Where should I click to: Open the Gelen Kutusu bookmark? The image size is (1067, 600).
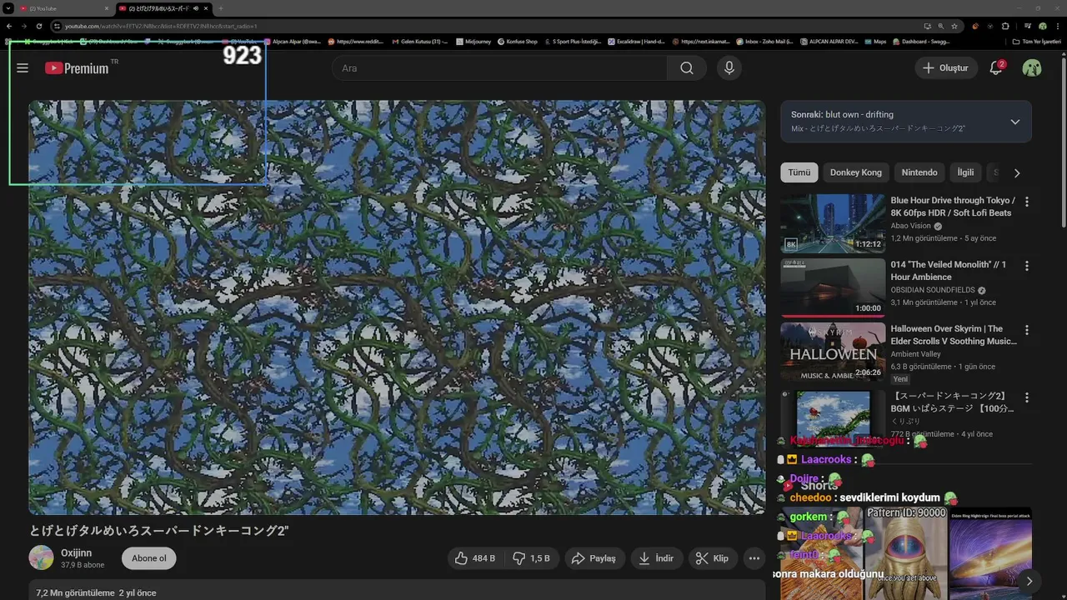coord(419,42)
